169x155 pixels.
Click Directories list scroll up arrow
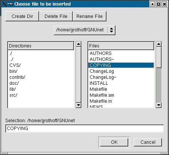coord(79,44)
